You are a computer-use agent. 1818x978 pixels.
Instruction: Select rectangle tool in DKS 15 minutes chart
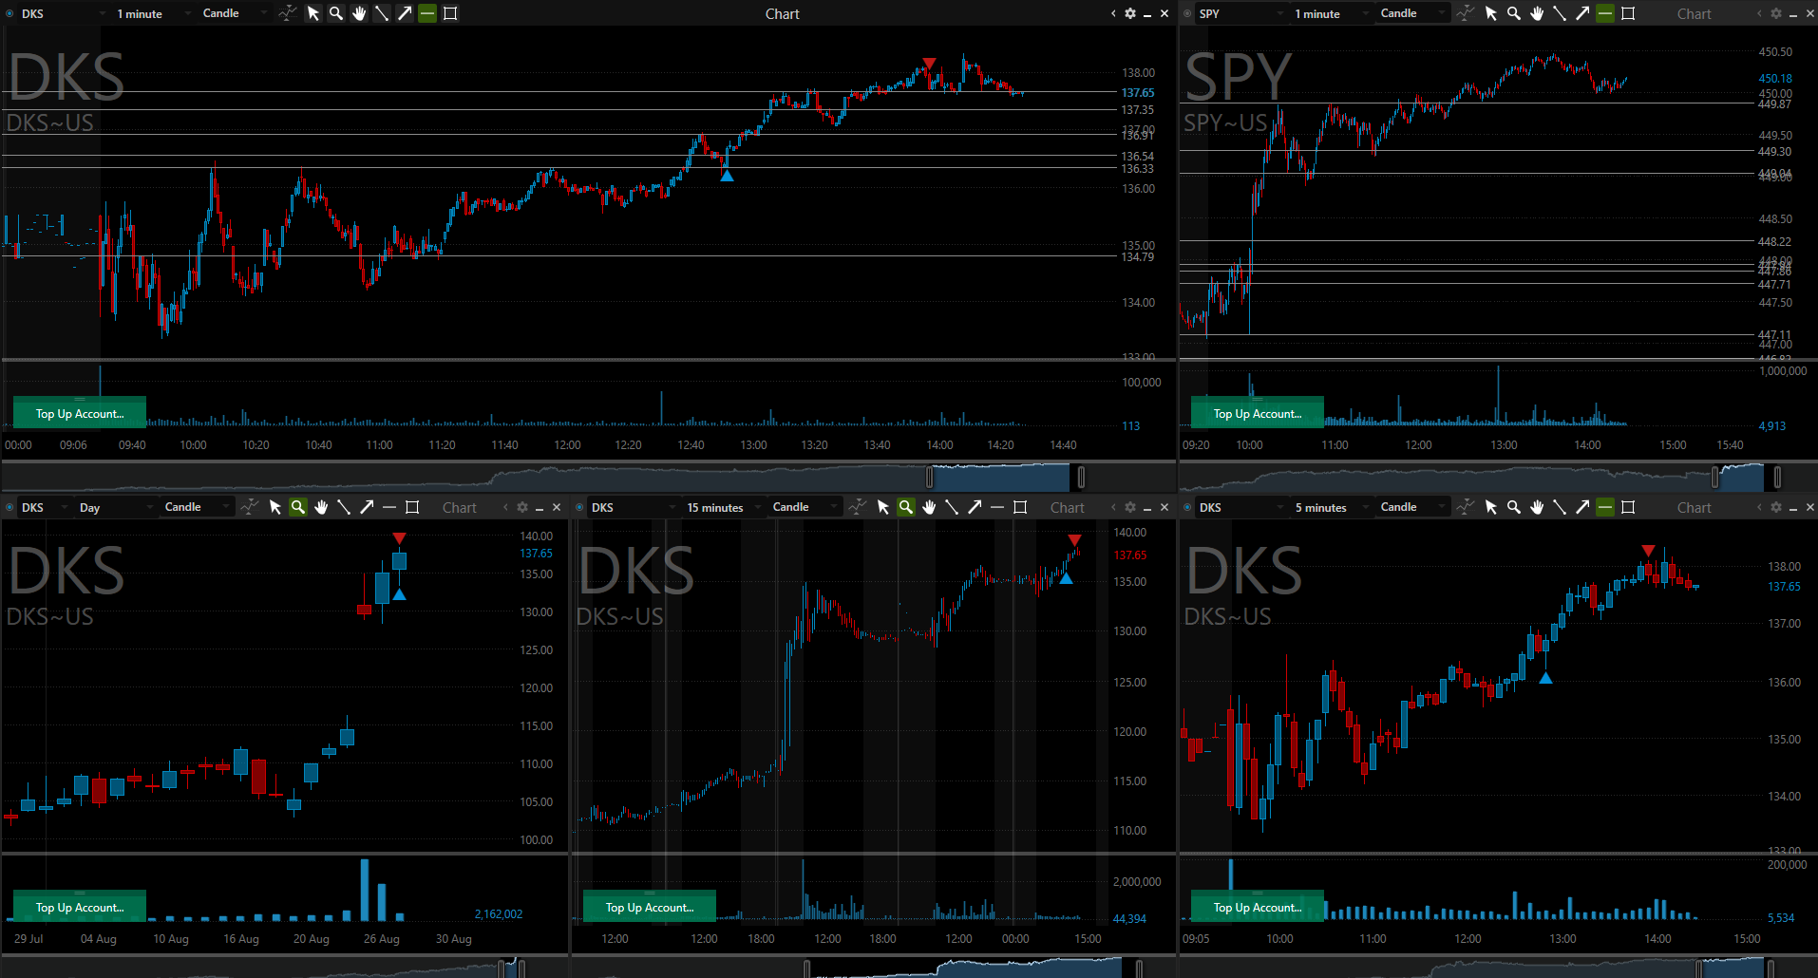tap(1020, 507)
